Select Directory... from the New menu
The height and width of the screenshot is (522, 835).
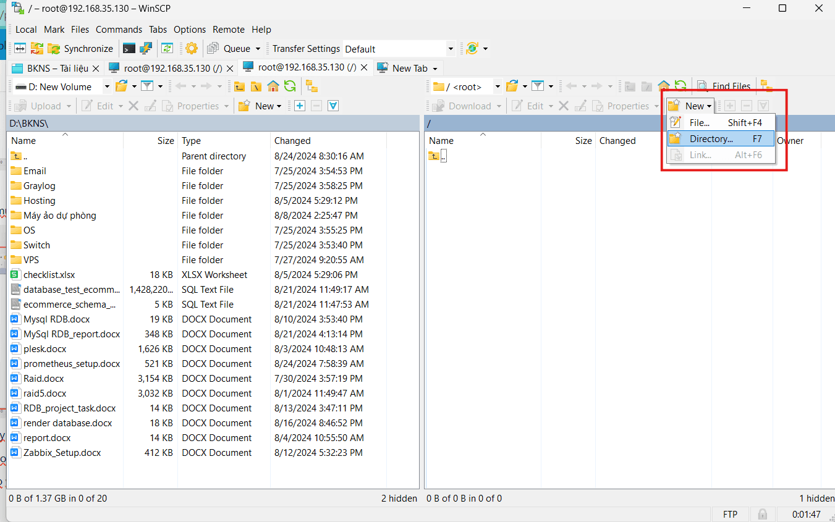[x=709, y=138]
